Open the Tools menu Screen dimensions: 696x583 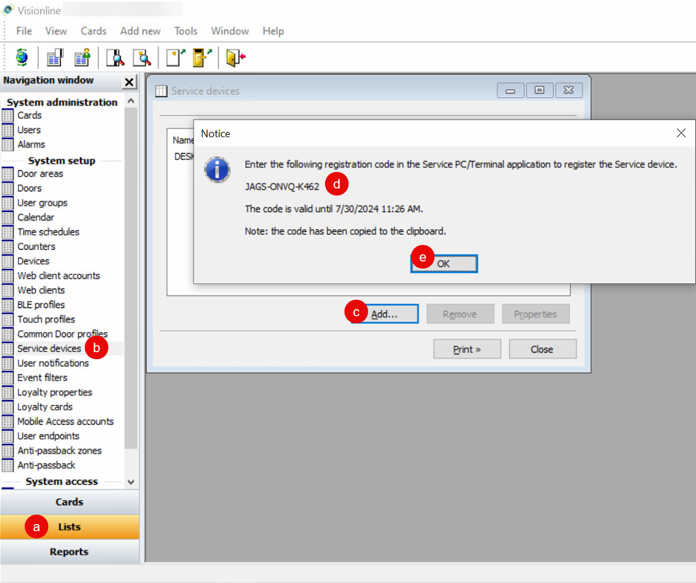click(x=185, y=31)
